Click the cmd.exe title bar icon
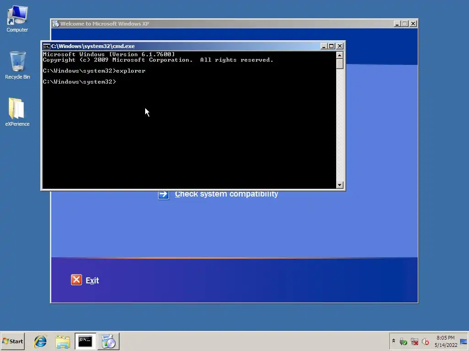This screenshot has width=469, height=351. click(46, 46)
